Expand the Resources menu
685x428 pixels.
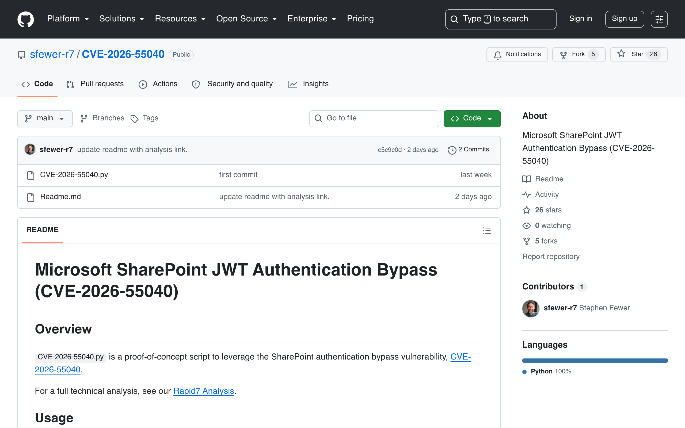pyautogui.click(x=180, y=19)
